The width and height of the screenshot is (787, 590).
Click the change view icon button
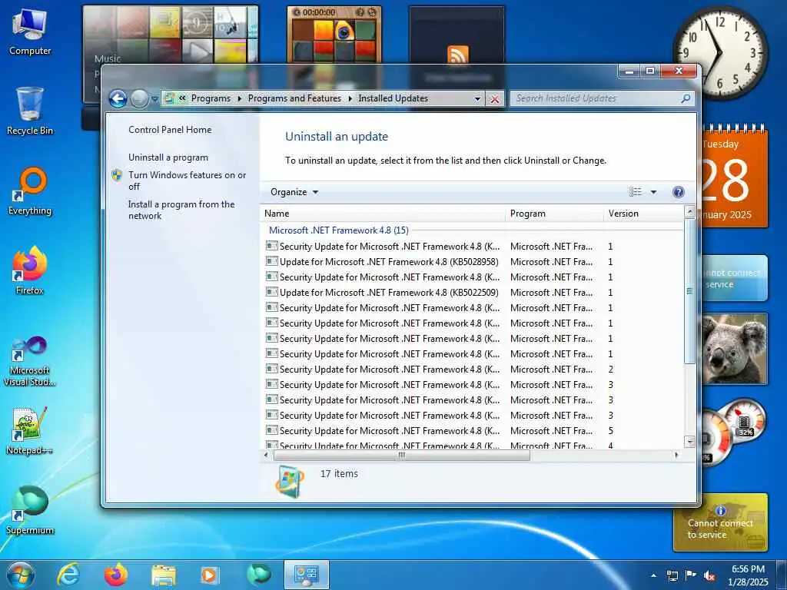click(636, 191)
